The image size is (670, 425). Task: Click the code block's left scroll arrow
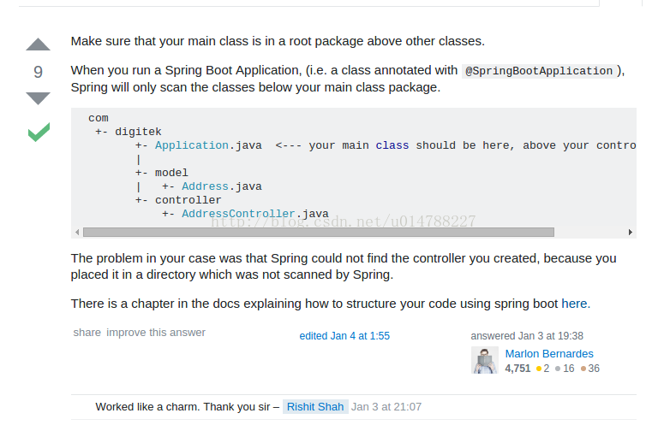pos(77,233)
